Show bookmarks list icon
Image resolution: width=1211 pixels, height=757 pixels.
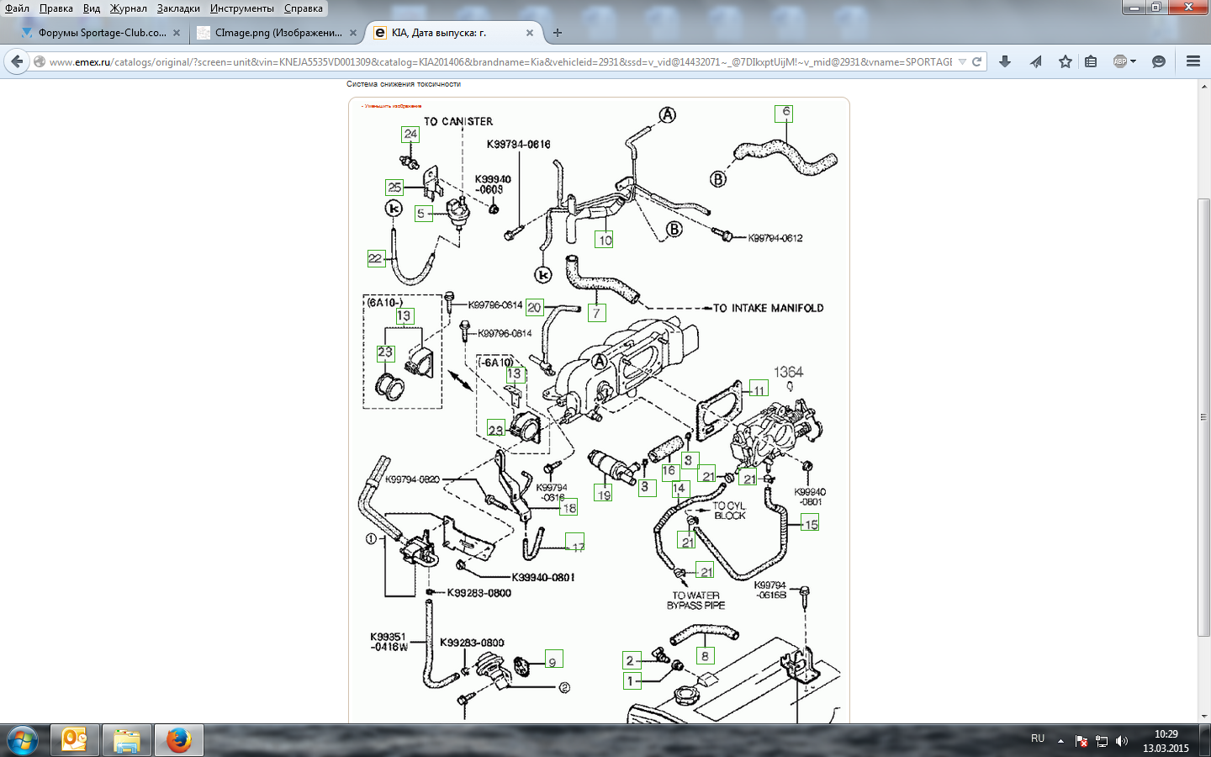1091,61
